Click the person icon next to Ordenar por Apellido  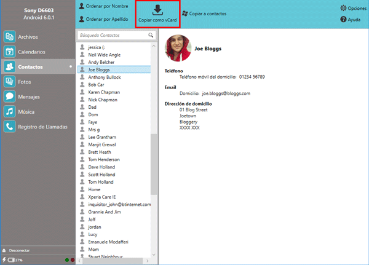pos(82,19)
